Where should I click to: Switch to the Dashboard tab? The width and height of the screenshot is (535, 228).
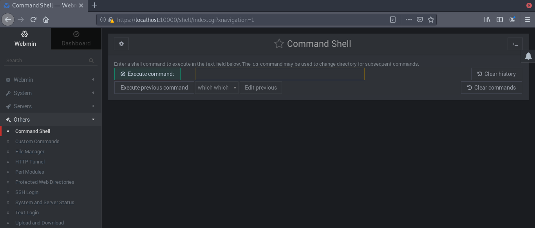pos(76,38)
